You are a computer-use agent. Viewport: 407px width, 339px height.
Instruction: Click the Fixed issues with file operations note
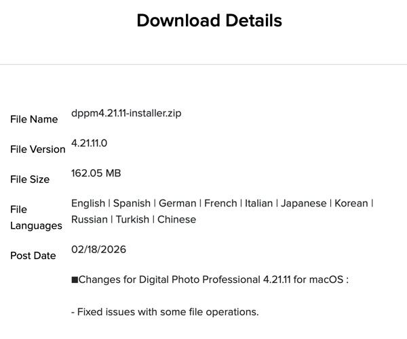[165, 312]
